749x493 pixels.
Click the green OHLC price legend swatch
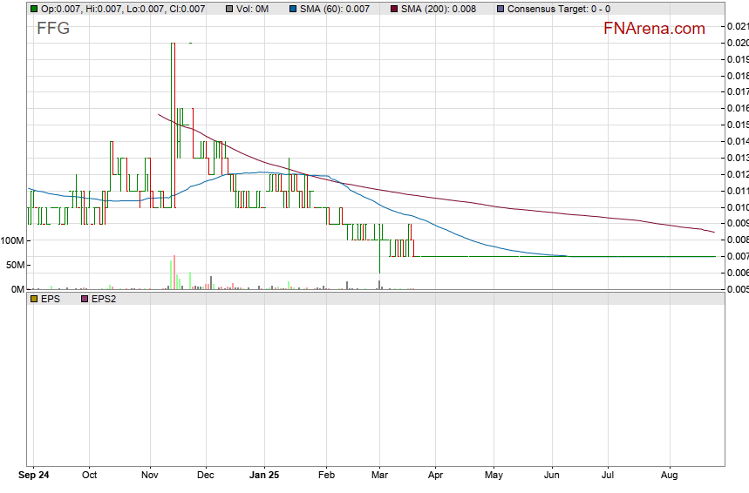pyautogui.click(x=34, y=9)
